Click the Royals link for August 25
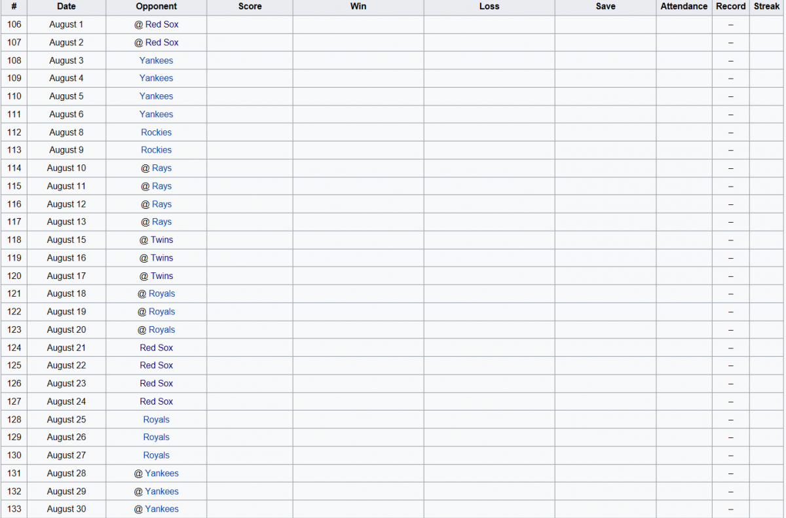 [156, 420]
